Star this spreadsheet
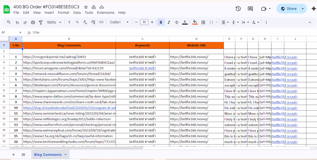 (x=86, y=7)
